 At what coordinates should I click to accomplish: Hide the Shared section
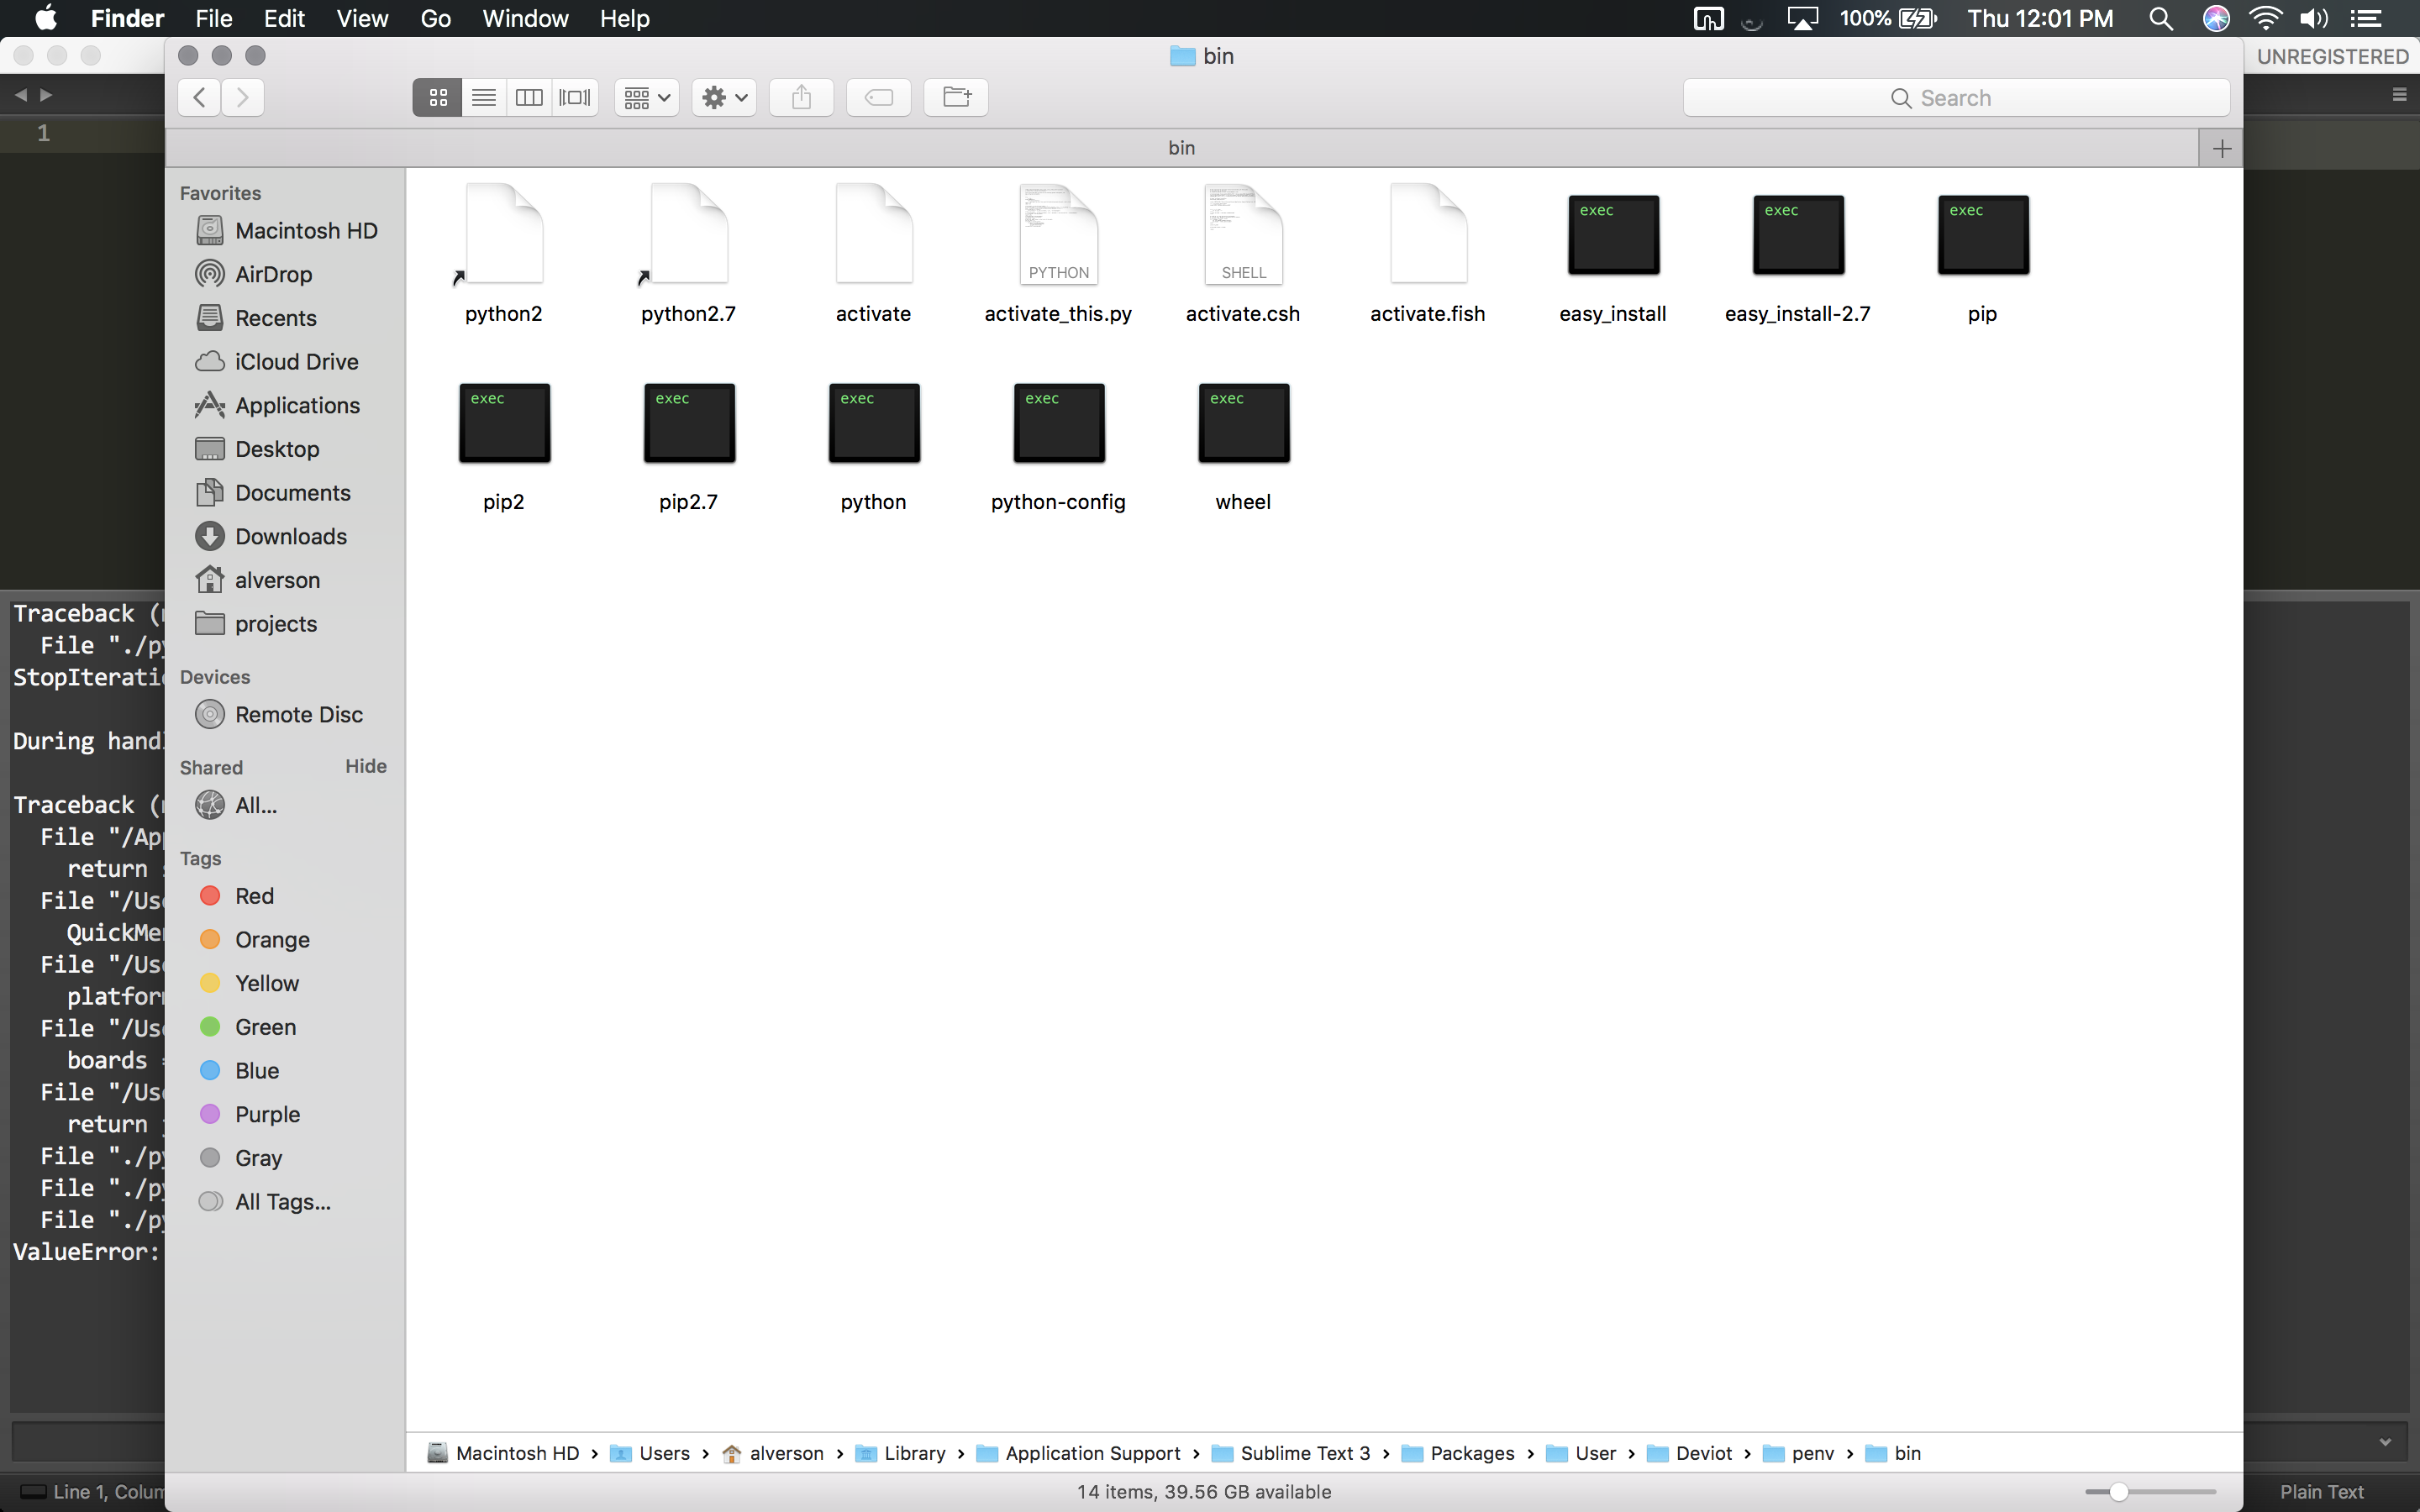365,766
